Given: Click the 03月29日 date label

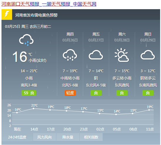Looking at the screenshot, I should coord(148,40).
